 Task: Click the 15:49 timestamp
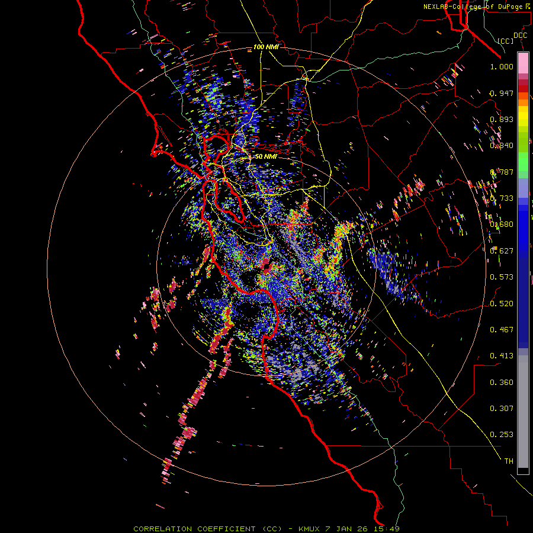(x=387, y=529)
